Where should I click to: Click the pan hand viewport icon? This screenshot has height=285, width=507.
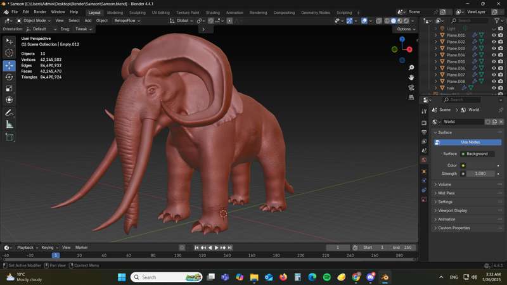411,77
